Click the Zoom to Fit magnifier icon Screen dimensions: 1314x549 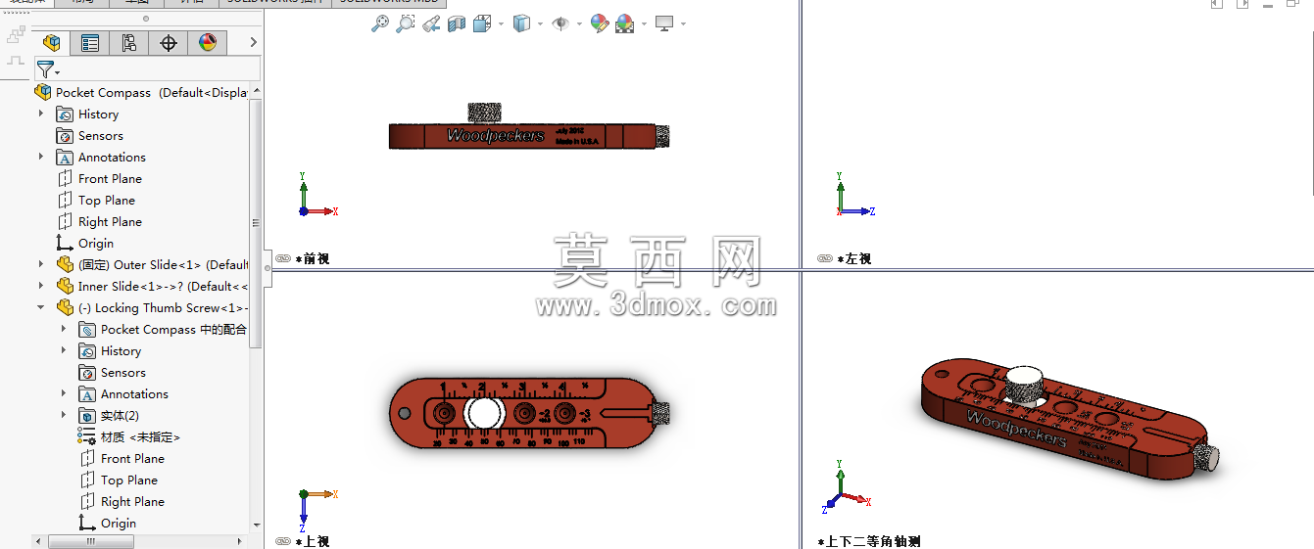pos(380,23)
